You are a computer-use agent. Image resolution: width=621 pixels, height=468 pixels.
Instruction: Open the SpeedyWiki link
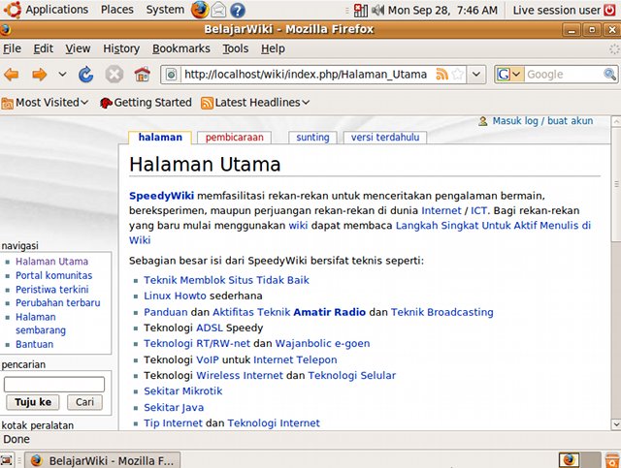162,196
